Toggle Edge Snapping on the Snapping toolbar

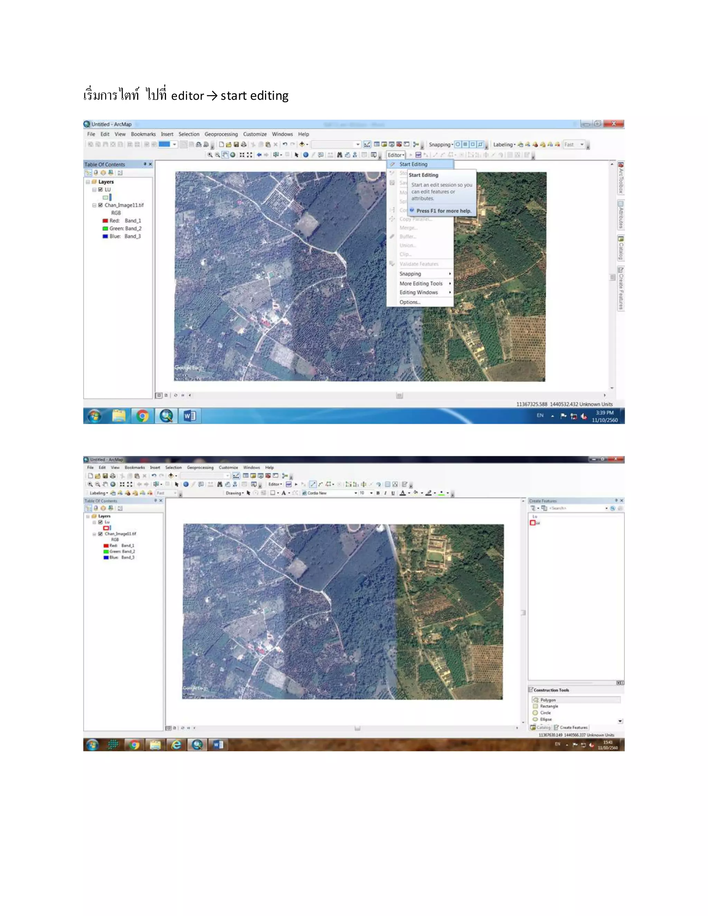(x=480, y=144)
